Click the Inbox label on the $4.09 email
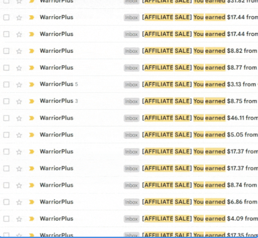 131,219
